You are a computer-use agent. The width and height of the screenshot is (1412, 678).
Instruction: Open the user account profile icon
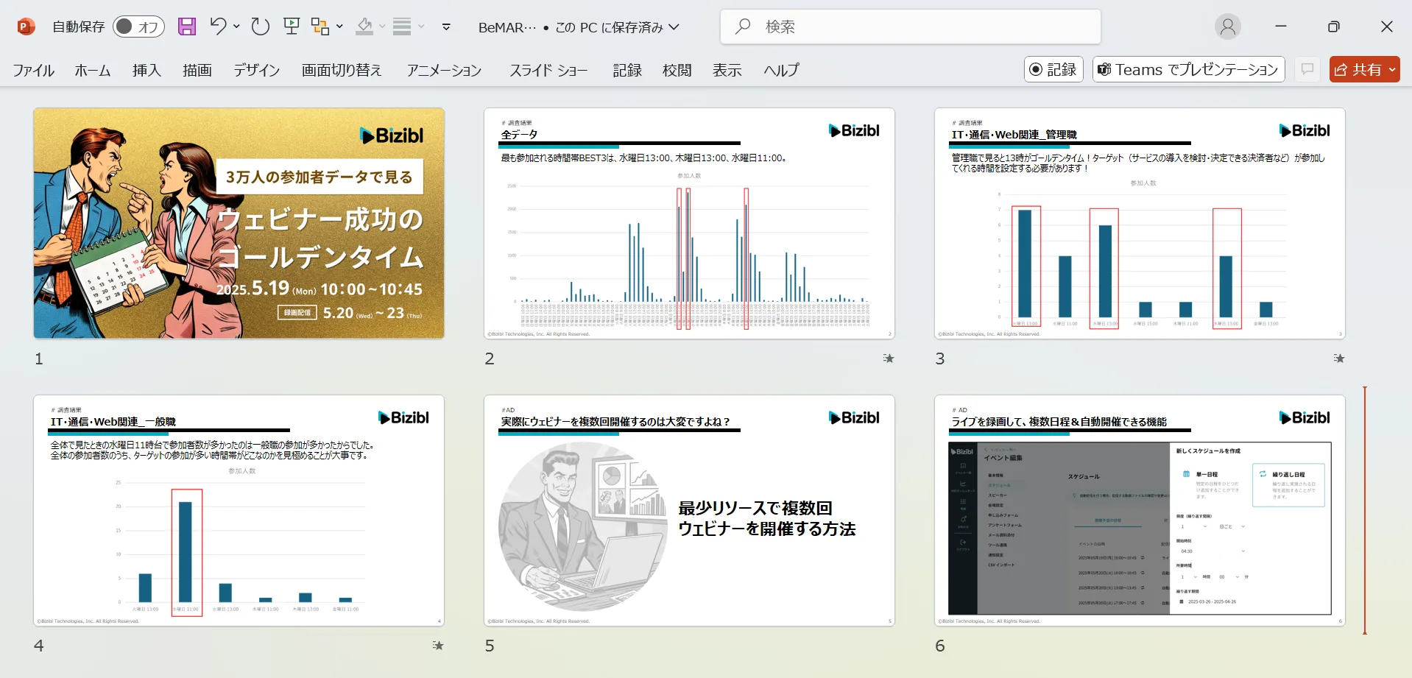[1227, 27]
